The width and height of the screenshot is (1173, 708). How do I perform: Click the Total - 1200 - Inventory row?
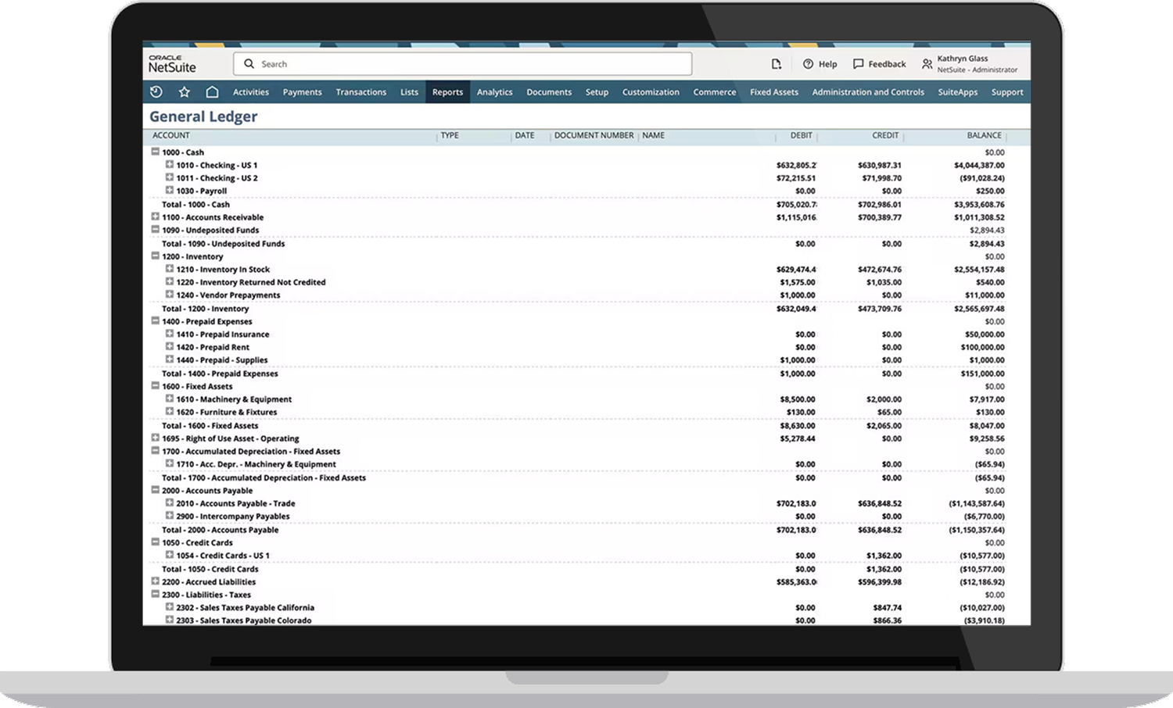(205, 308)
